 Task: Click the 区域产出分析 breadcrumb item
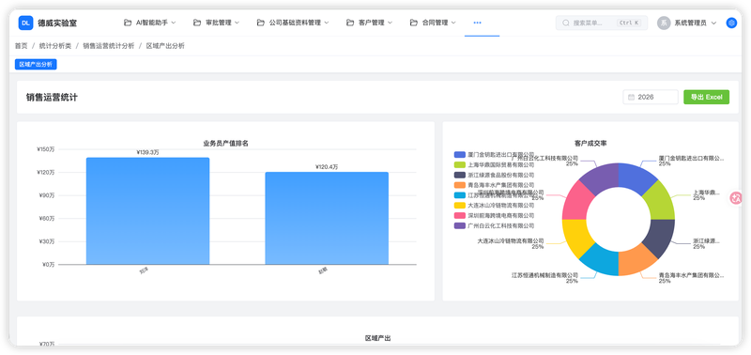point(165,46)
